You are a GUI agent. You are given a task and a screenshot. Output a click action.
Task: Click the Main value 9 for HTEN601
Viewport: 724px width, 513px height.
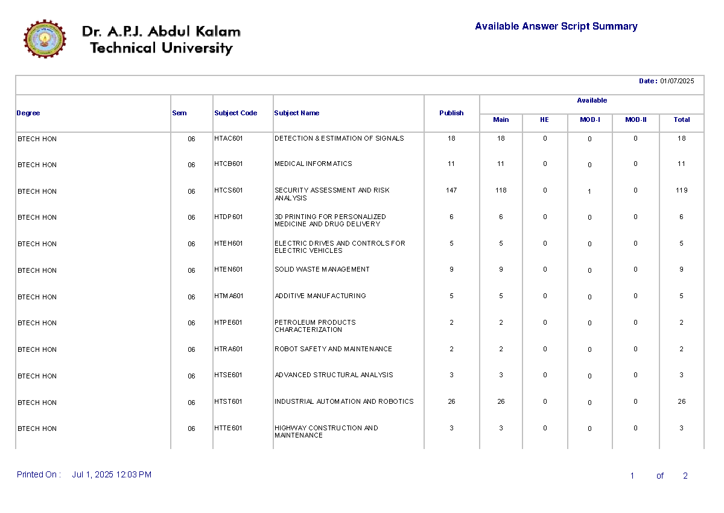point(501,269)
